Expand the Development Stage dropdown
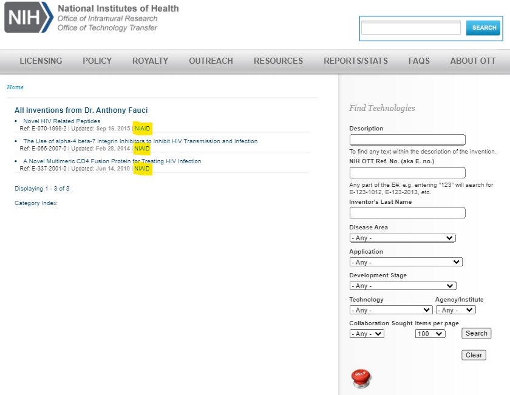This screenshot has height=395, width=510. coord(403,286)
